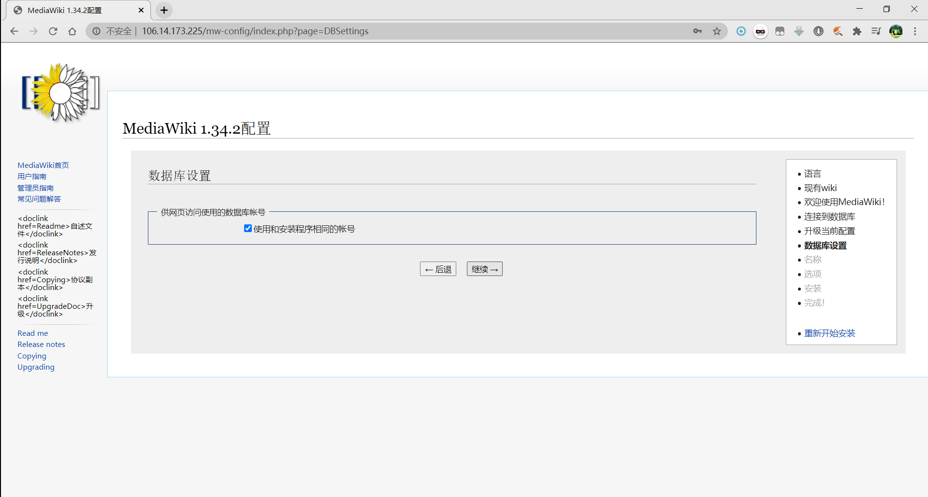
Task: Open 常见问题解答 sidebar link
Action: point(39,199)
